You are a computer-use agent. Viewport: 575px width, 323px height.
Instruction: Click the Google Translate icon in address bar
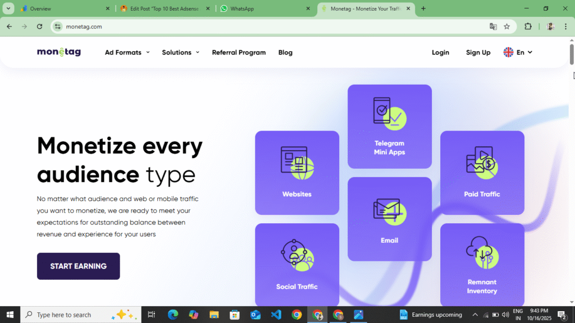(x=493, y=26)
